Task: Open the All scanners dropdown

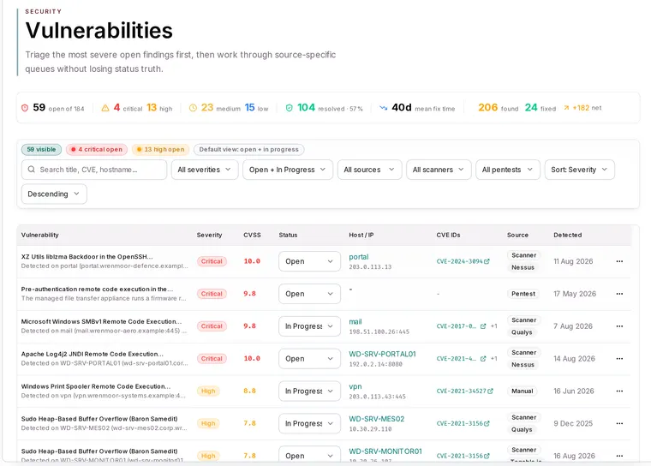Action: coord(439,170)
